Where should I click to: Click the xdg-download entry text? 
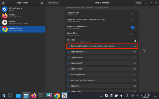pos(76,69)
